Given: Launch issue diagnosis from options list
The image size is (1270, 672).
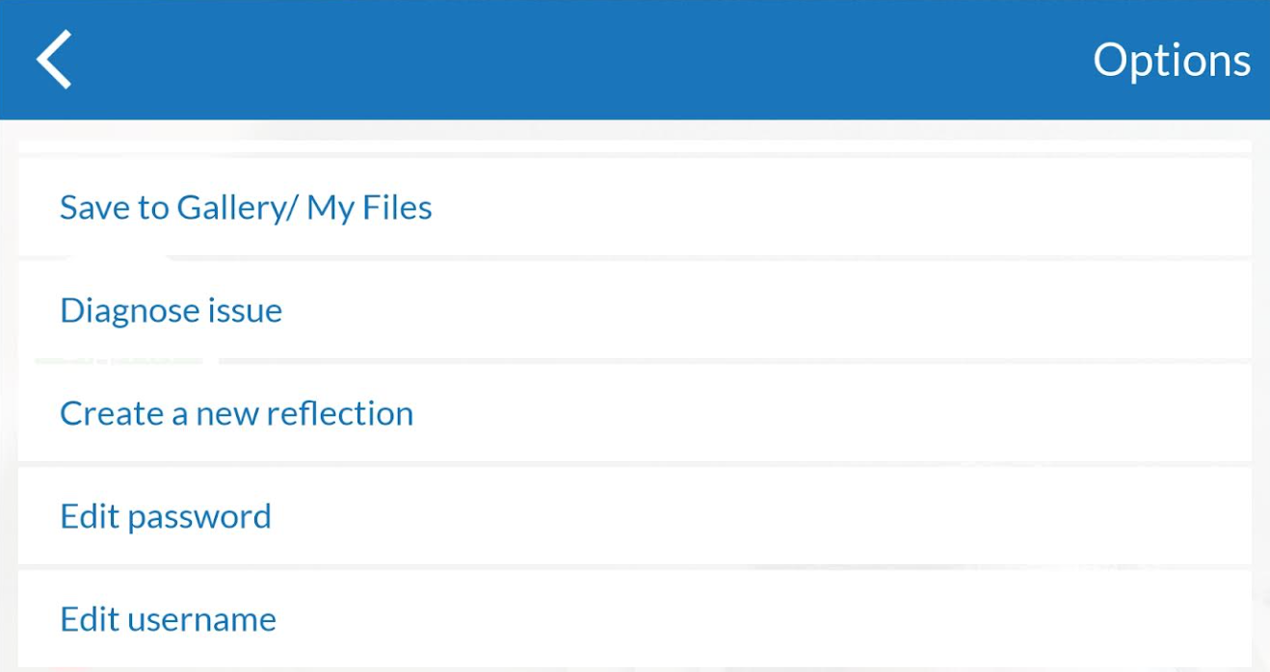Looking at the screenshot, I should coord(634,311).
